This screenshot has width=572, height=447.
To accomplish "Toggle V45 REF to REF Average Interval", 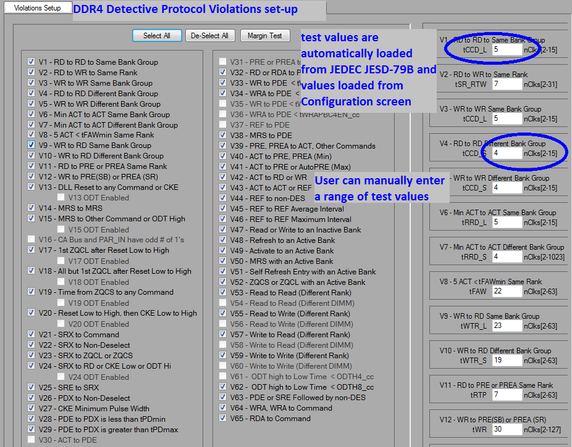I will tap(222, 208).
